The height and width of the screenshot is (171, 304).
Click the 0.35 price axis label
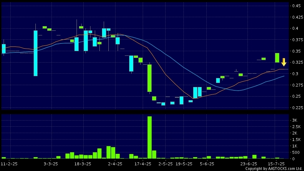point(296,51)
